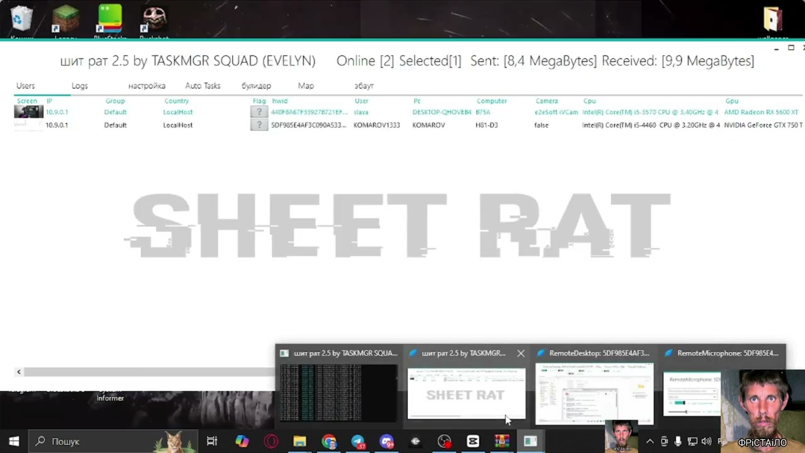Click the lynx search highlight icon
This screenshot has width=805, height=453.
pos(173,442)
